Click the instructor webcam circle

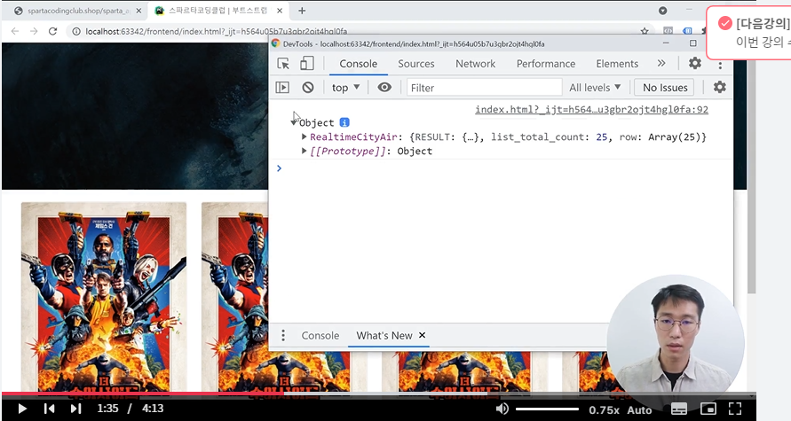676,343
